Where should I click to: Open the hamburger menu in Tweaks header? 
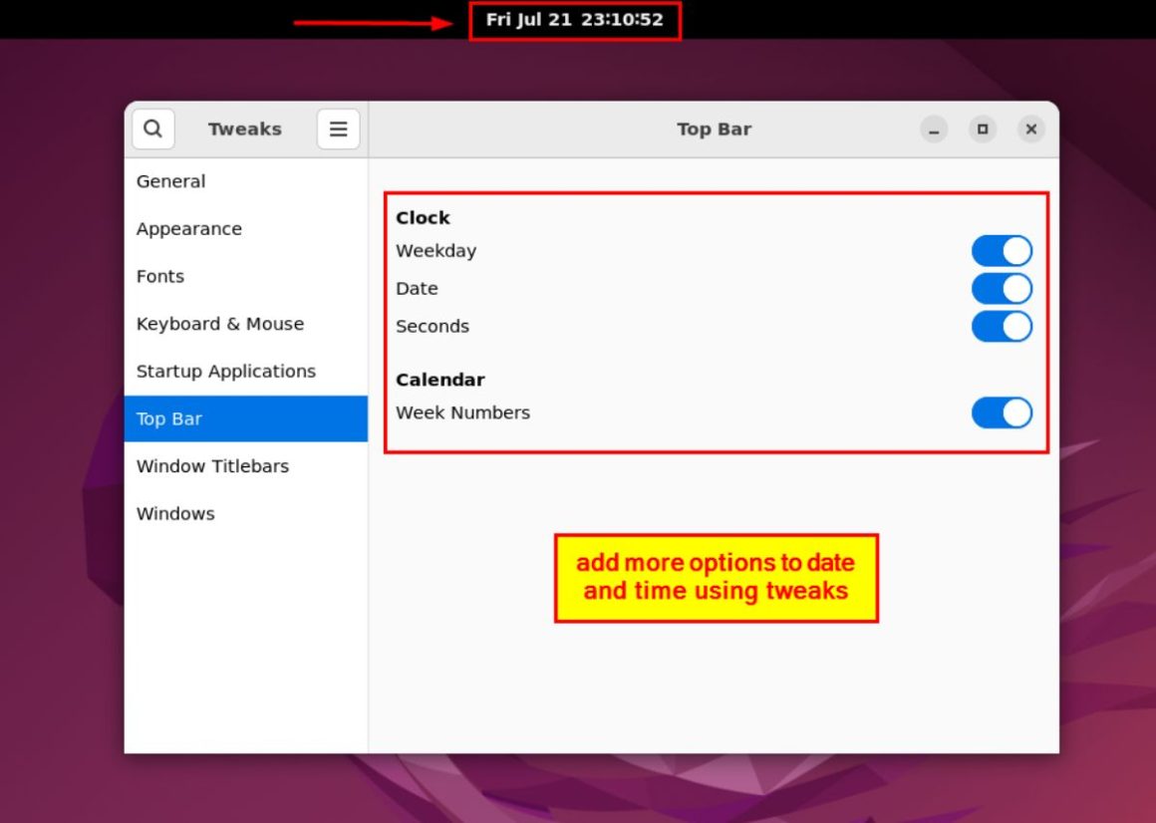(338, 129)
